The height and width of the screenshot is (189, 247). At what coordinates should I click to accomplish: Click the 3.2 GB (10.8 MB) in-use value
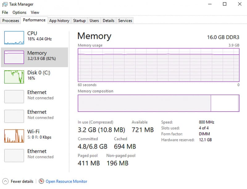pyautogui.click(x=101, y=130)
